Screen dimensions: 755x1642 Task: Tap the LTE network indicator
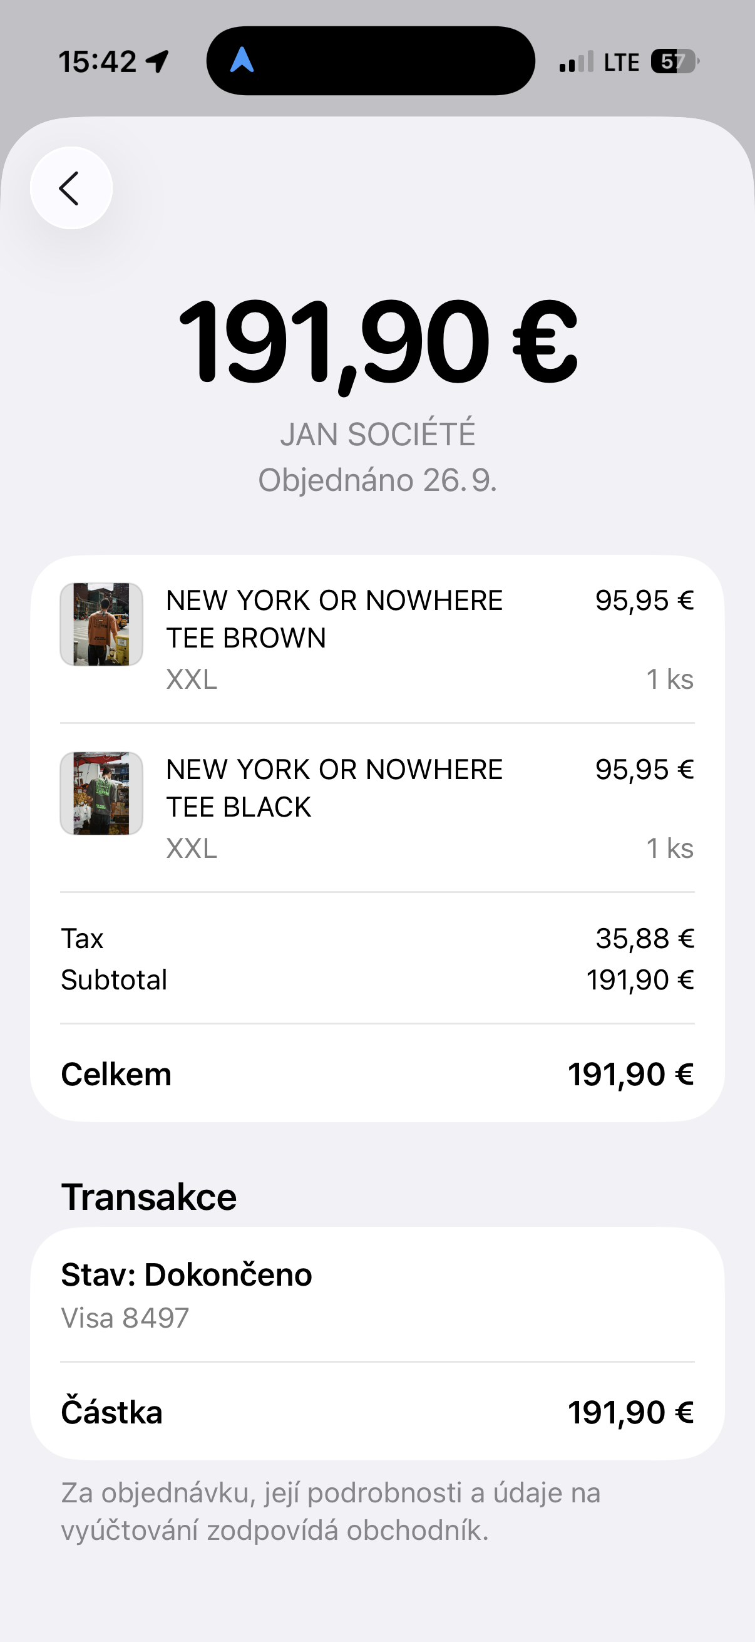click(621, 63)
